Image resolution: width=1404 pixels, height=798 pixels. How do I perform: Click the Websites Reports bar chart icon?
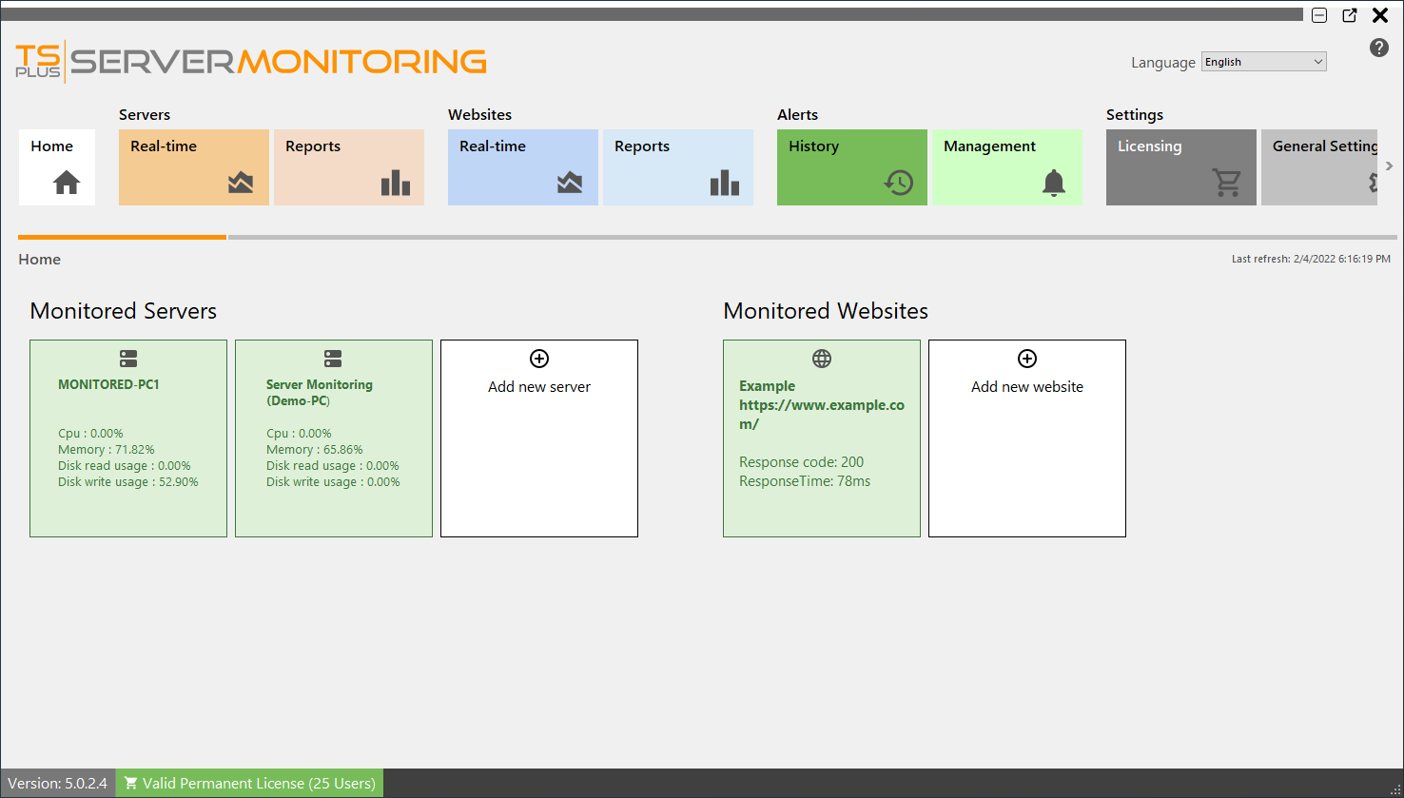coord(724,185)
